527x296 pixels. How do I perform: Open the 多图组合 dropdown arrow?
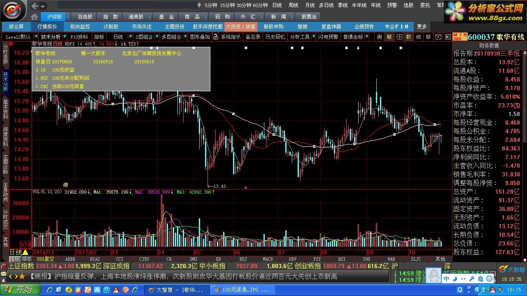[x=184, y=37]
